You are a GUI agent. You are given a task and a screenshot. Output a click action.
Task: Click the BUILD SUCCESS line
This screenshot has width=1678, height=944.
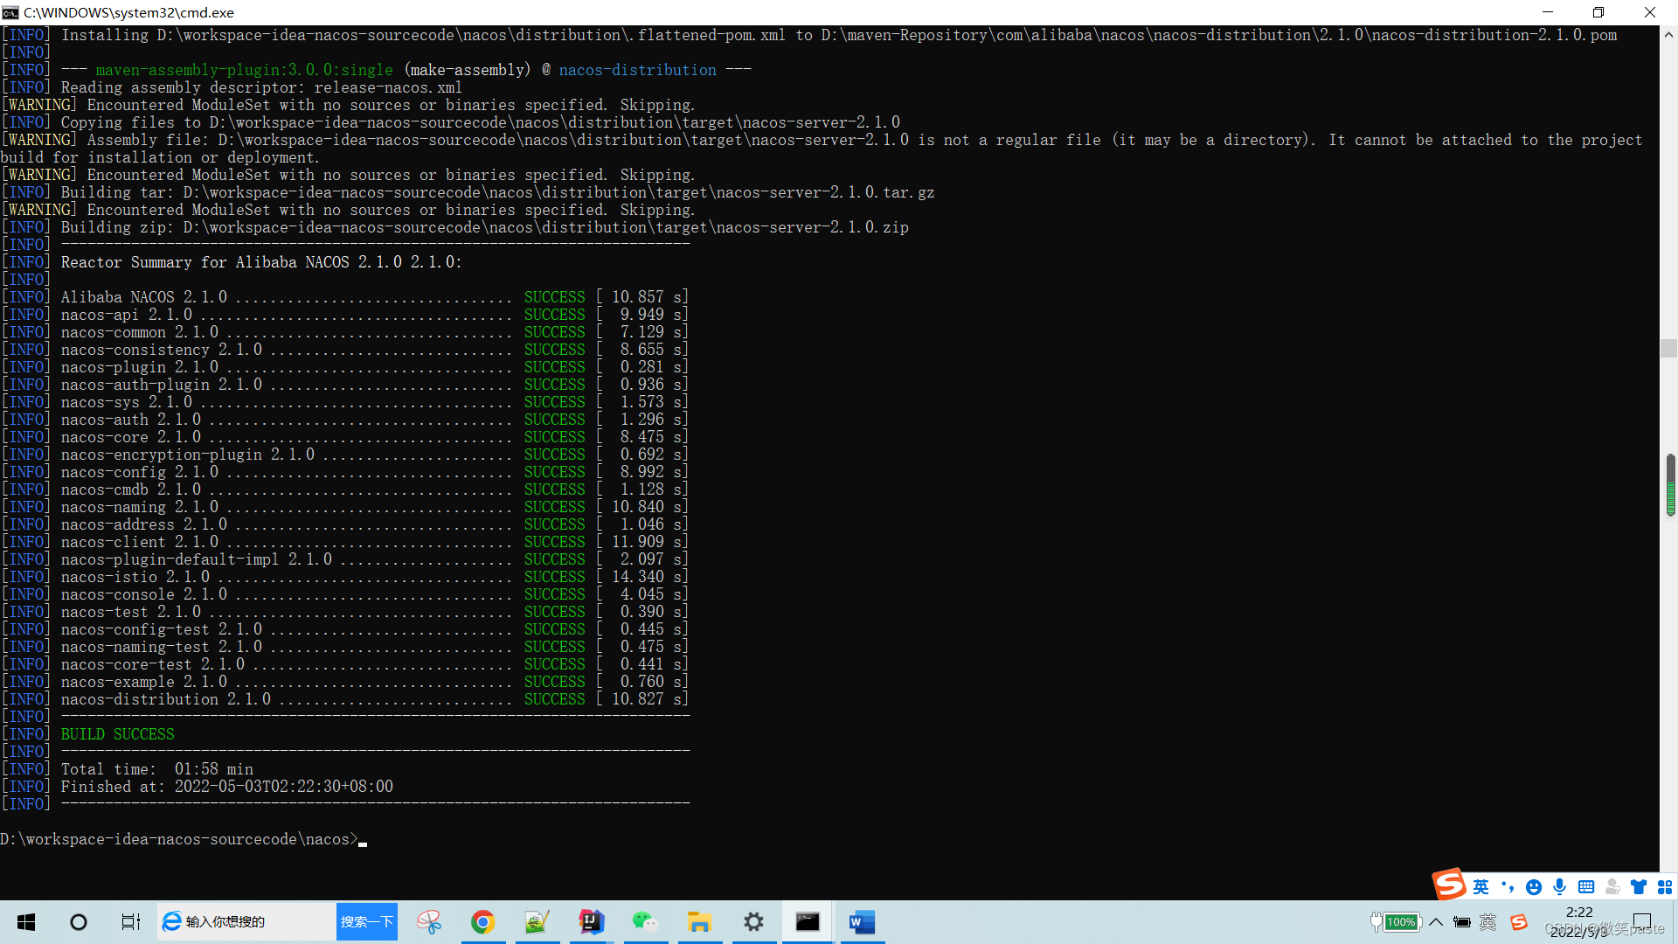click(x=117, y=734)
